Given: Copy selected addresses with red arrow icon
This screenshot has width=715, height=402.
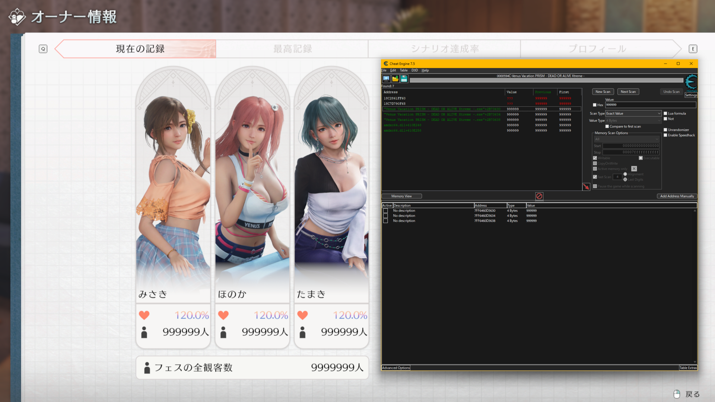Looking at the screenshot, I should [586, 187].
